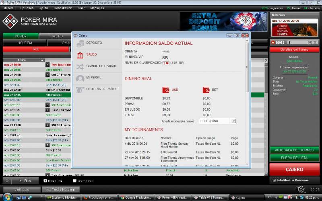The height and width of the screenshot is (201, 322).
Task: Expand the Filtro panel
Action: (x=25, y=180)
